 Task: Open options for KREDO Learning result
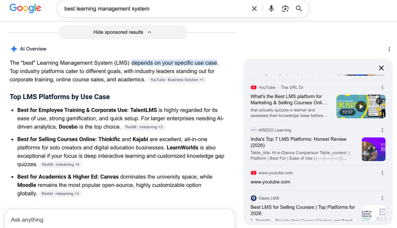pyautogui.click(x=382, y=130)
